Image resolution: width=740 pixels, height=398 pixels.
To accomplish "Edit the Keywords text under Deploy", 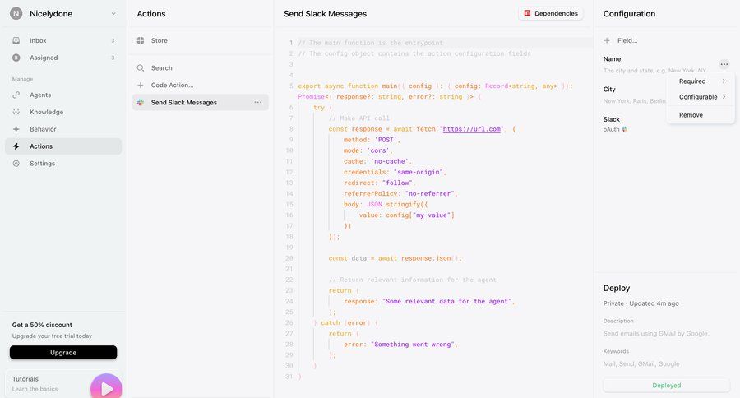I will (x=641, y=364).
